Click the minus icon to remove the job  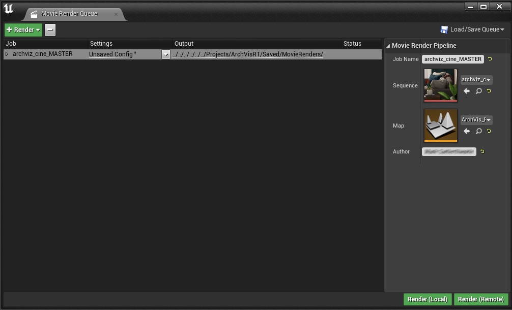tap(49, 29)
